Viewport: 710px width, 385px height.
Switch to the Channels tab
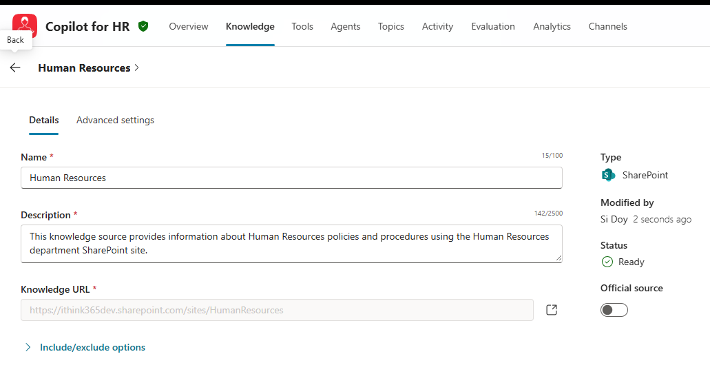point(607,26)
